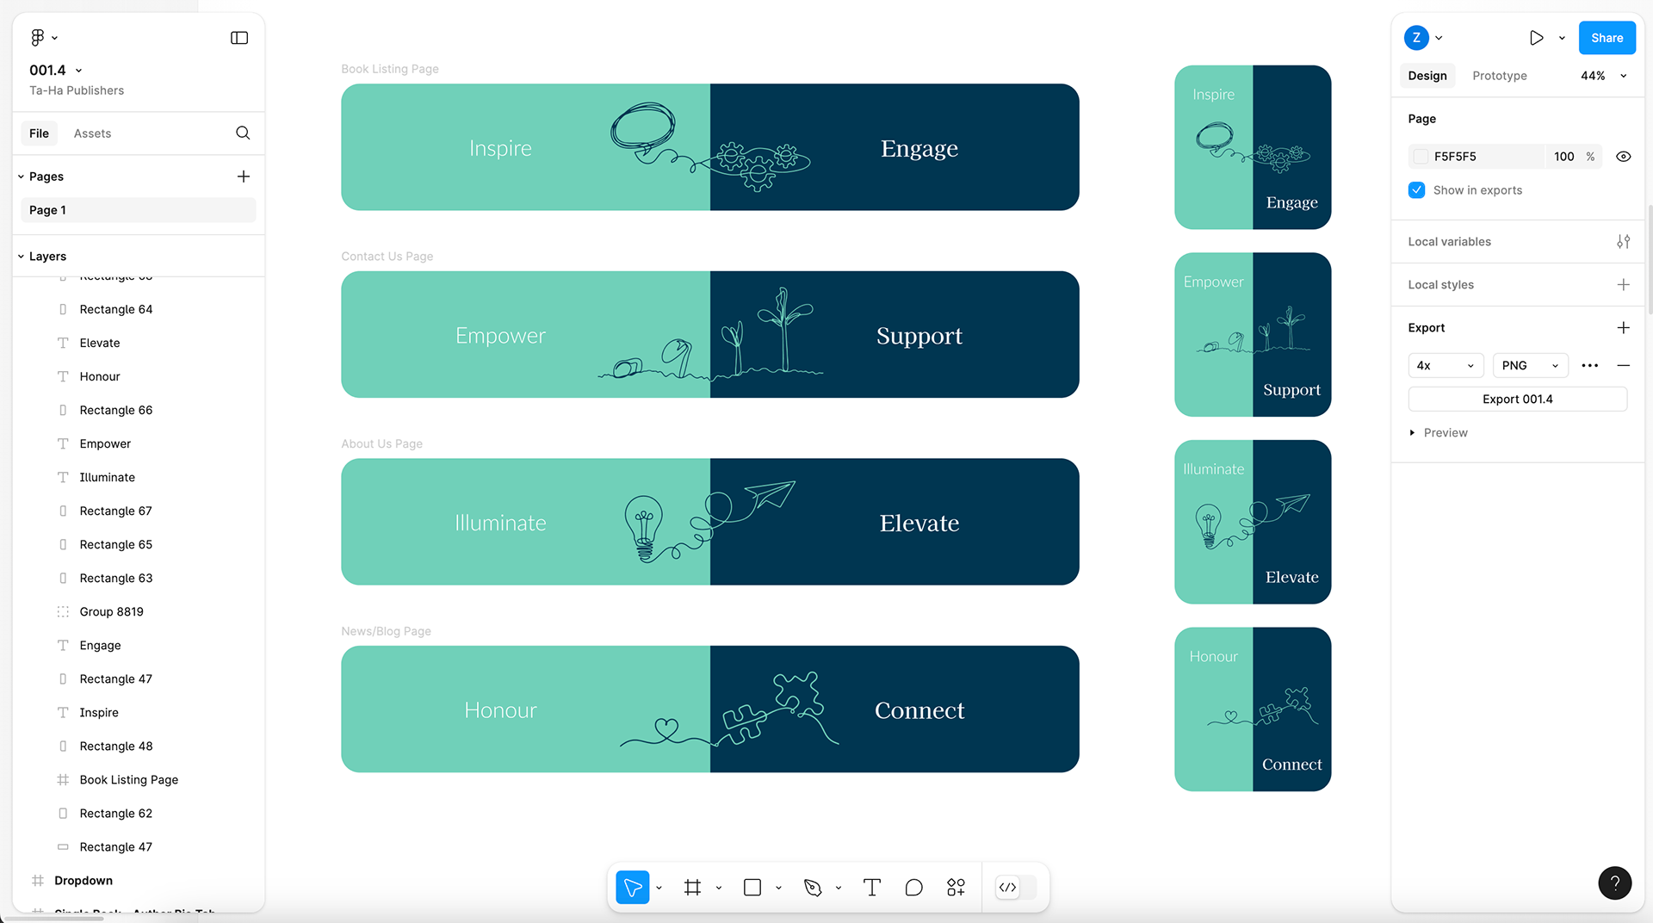Open the help question mark button

[1615, 883]
